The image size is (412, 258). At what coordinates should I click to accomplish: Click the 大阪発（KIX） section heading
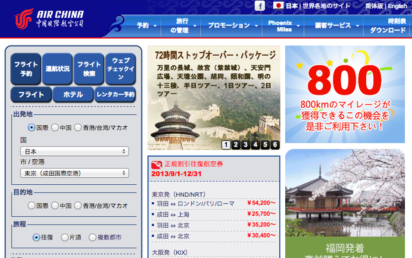click(169, 252)
